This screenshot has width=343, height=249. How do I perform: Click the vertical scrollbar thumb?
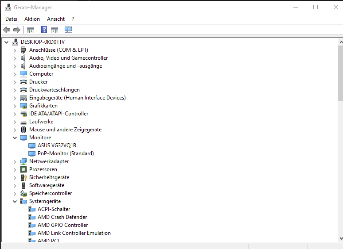(x=341, y=73)
